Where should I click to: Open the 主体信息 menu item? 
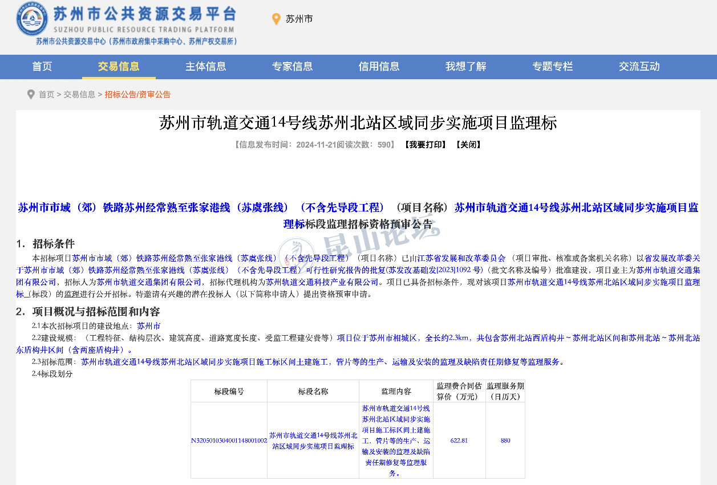(x=205, y=67)
